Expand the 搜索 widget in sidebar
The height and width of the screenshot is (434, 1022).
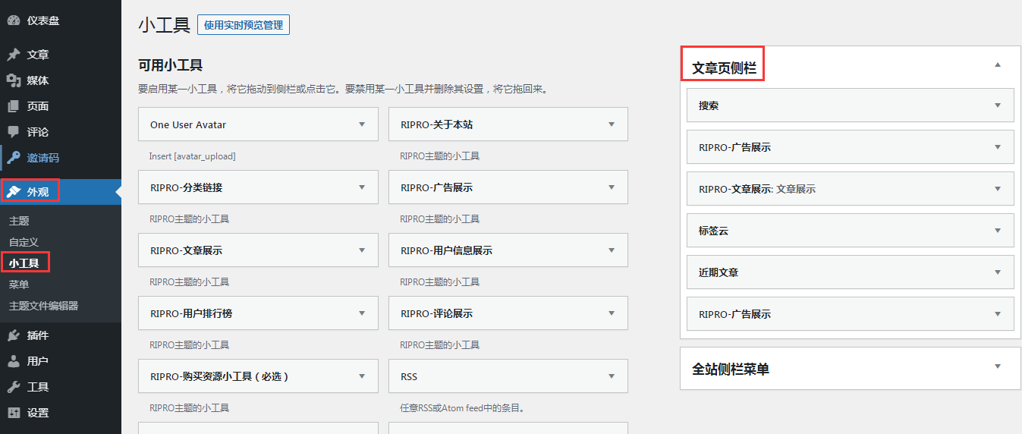(998, 105)
